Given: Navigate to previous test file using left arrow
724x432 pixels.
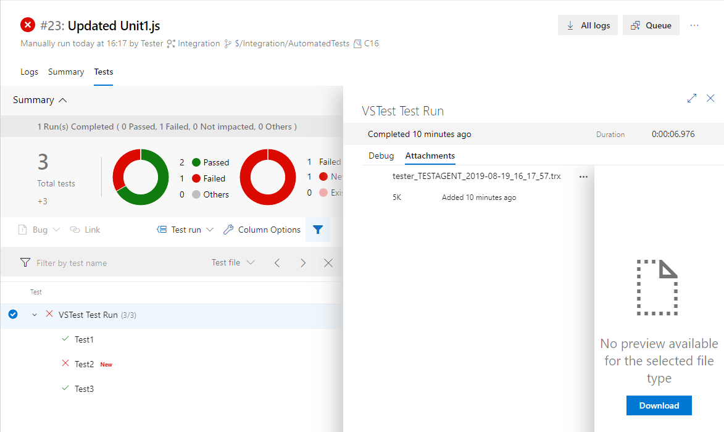Looking at the screenshot, I should click(x=277, y=262).
